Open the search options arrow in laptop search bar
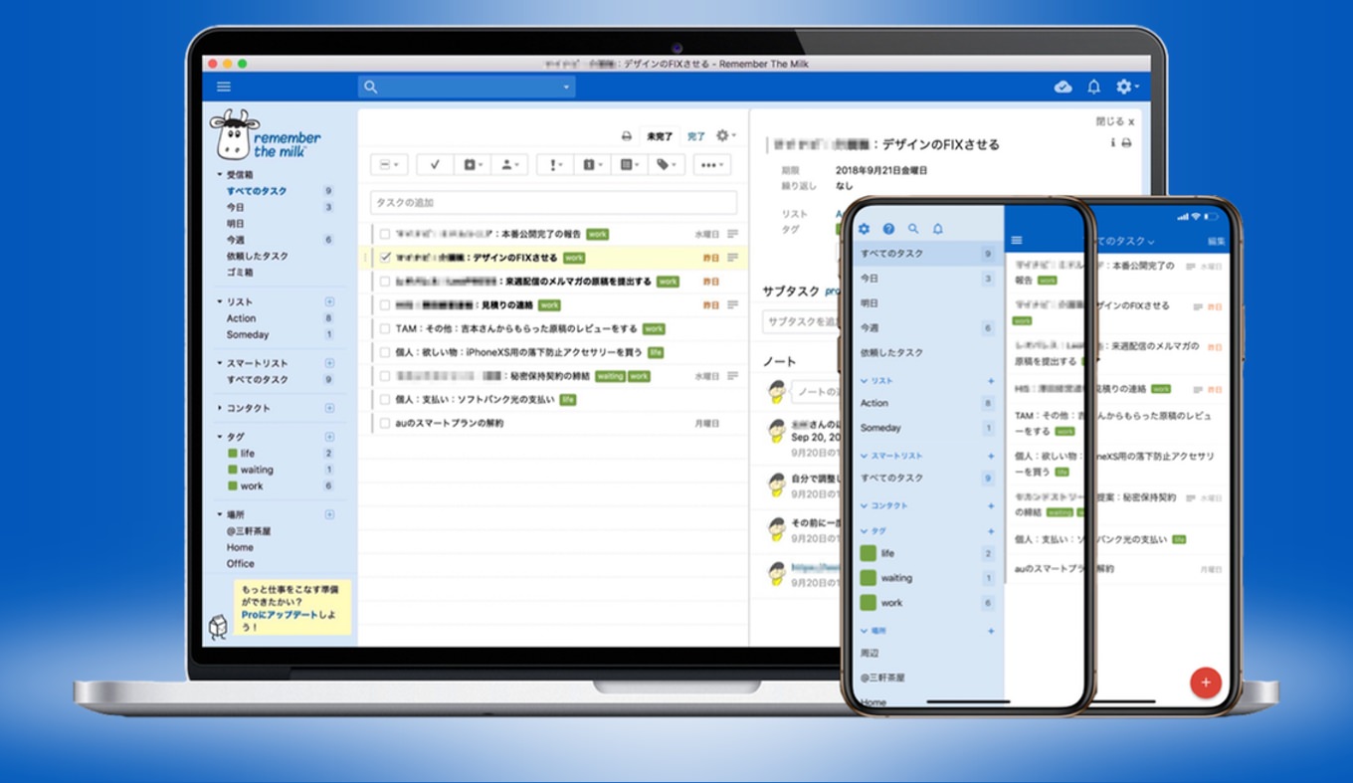1353x783 pixels. 567,89
